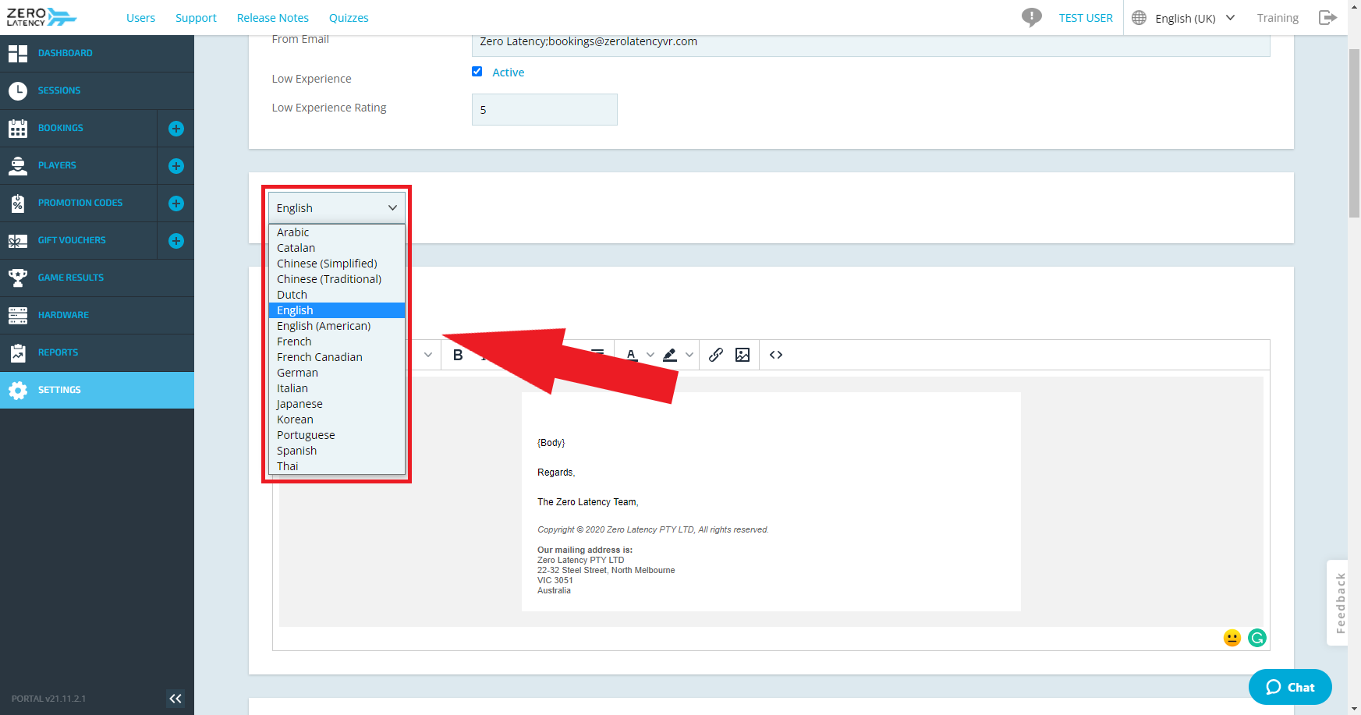Add a new gift voucher with plus icon
The height and width of the screenshot is (715, 1361).
(x=176, y=241)
